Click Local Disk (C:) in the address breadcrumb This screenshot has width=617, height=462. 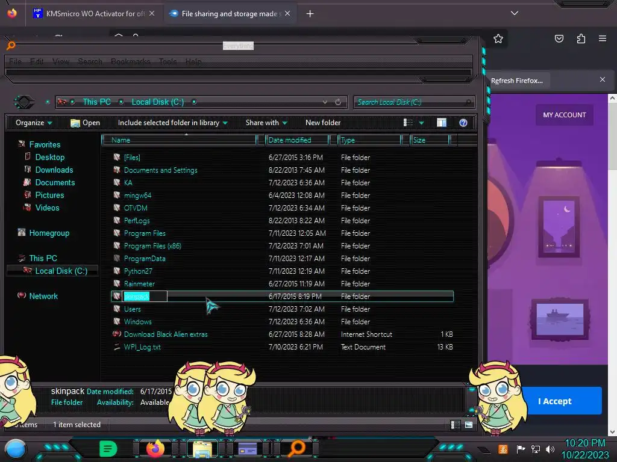click(x=158, y=102)
